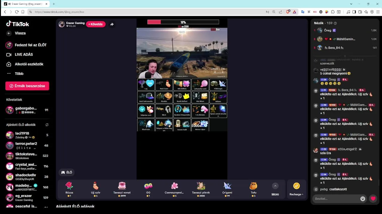This screenshot has height=214, width=382.
Task: Open Alkotói eszközök menu item
Action: pos(25,64)
